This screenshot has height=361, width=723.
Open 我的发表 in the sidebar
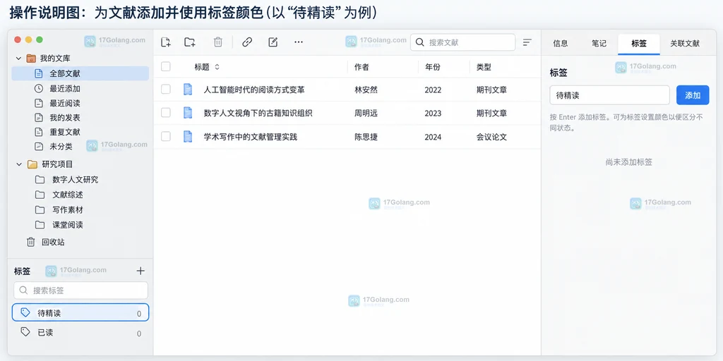(x=64, y=118)
